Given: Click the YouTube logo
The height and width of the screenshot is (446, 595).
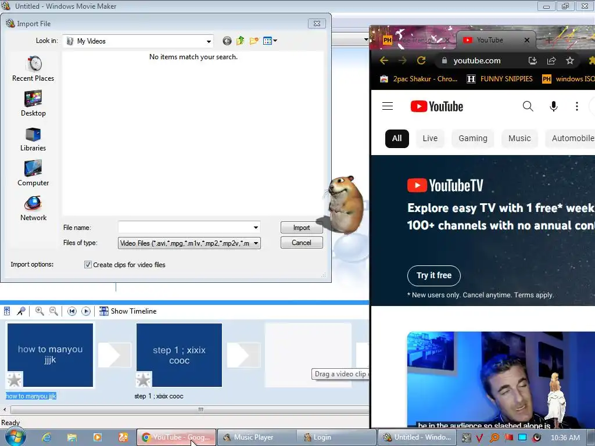Looking at the screenshot, I should [x=437, y=107].
